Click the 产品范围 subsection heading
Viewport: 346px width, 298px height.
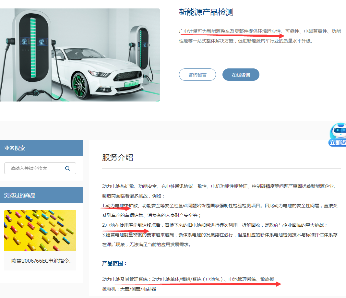[115, 263]
